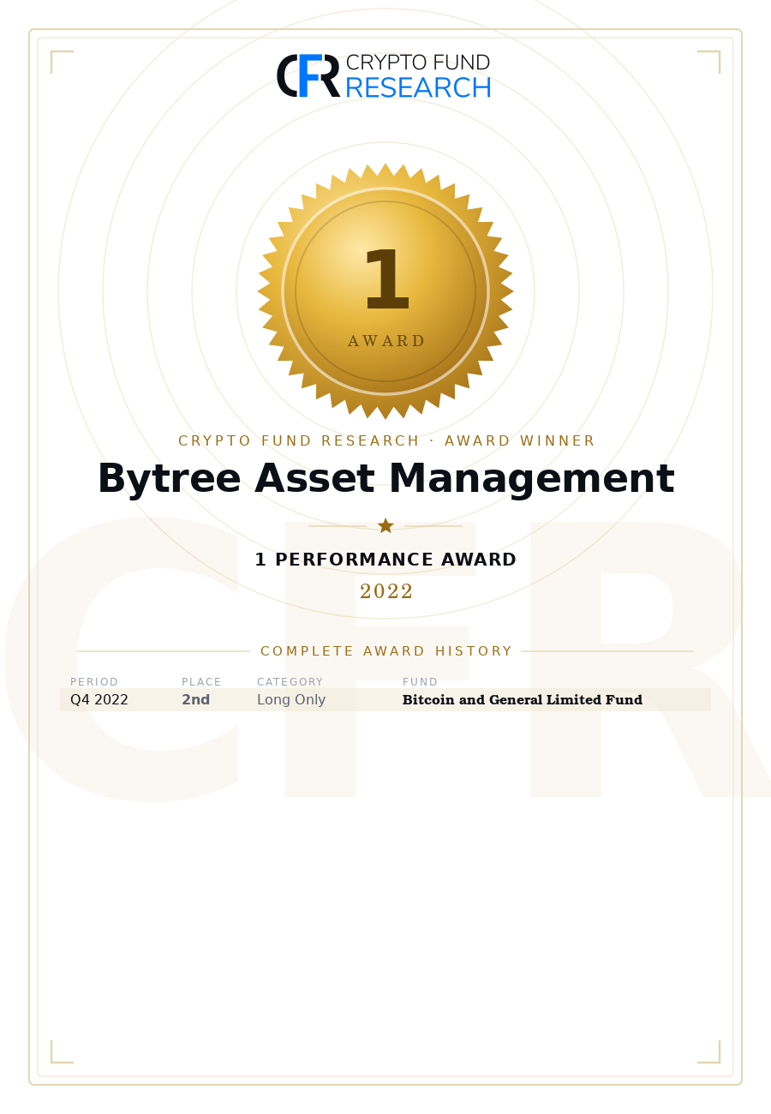
Task: Select the 'Long Only' category cell
Action: click(291, 700)
